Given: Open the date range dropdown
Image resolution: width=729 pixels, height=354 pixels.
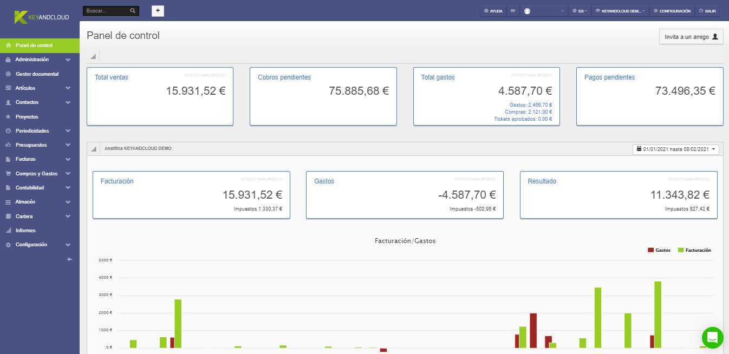Looking at the screenshot, I should (x=675, y=149).
